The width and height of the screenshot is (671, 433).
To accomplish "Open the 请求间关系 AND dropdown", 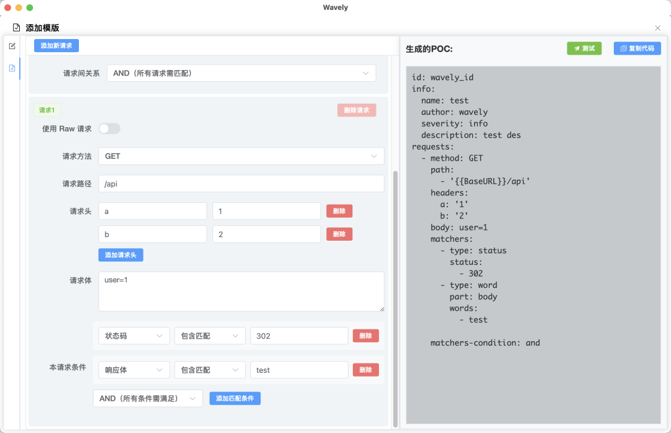I will 241,73.
